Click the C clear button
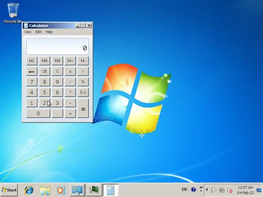This screenshot has height=197, width=263. click(x=57, y=72)
